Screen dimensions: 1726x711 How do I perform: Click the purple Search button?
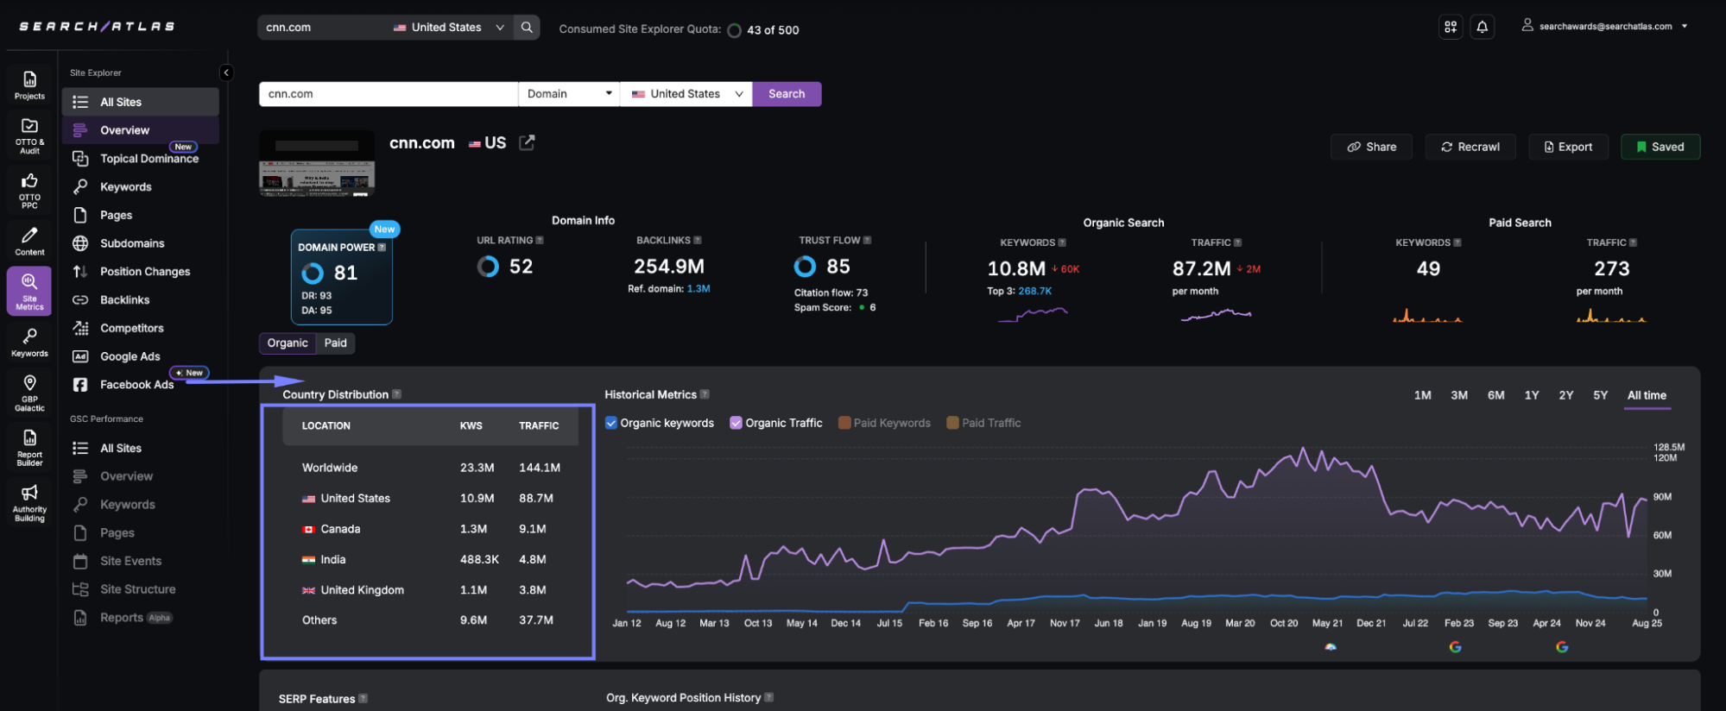787,94
